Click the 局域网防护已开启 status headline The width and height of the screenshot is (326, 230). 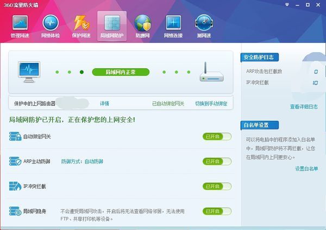pyautogui.click(x=72, y=120)
